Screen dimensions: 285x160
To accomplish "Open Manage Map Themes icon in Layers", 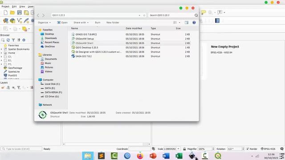I will [13, 88].
